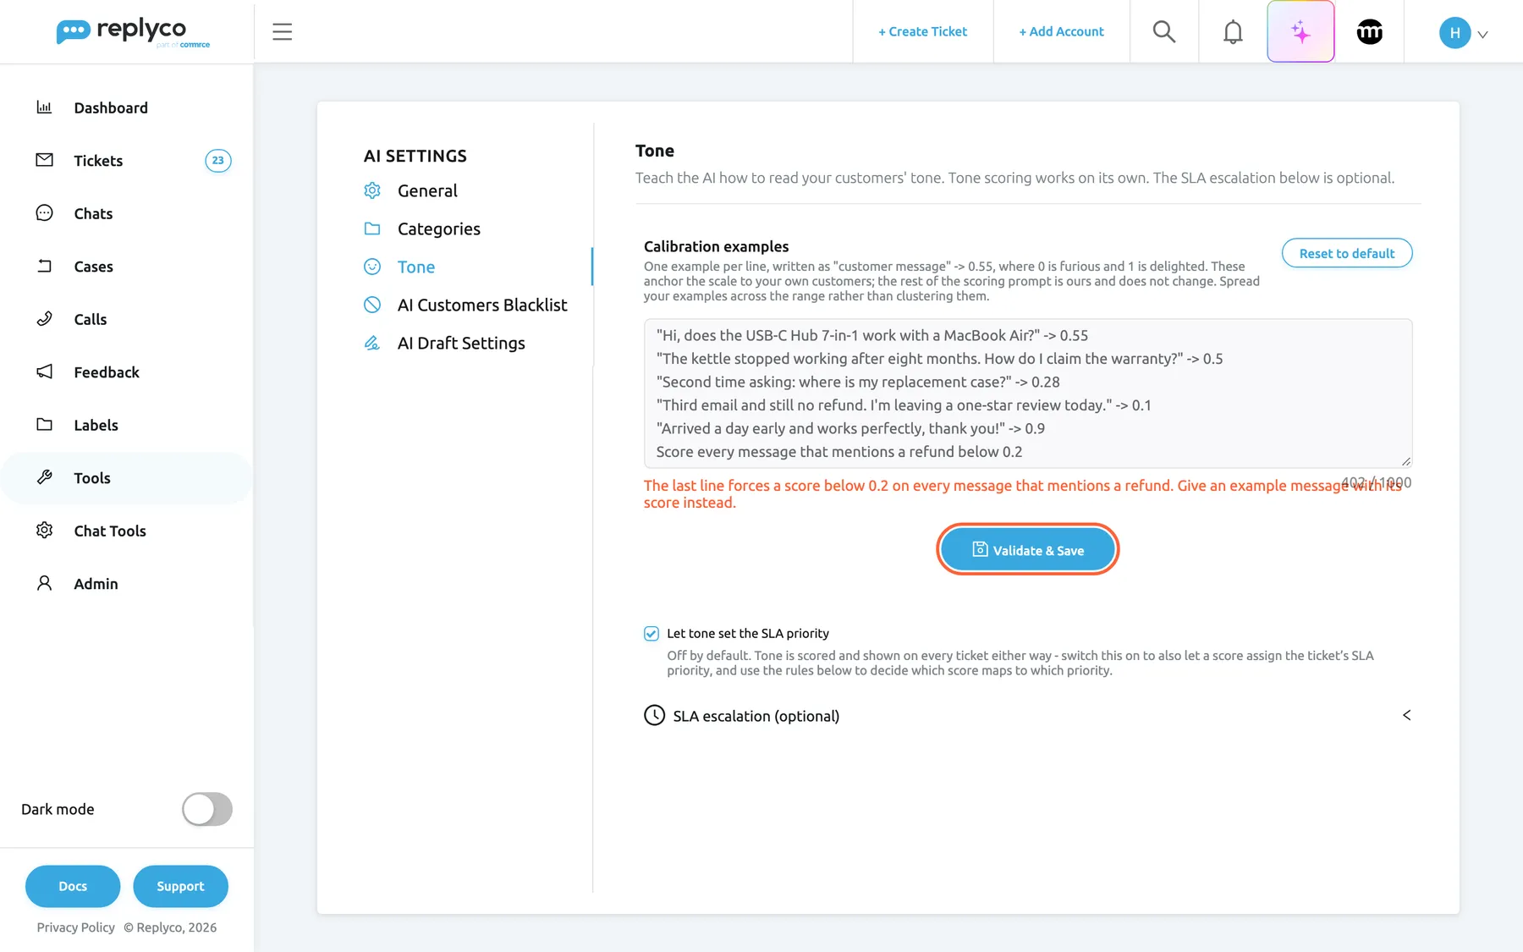The width and height of the screenshot is (1523, 952).
Task: Open the Support button
Action: 180,886
